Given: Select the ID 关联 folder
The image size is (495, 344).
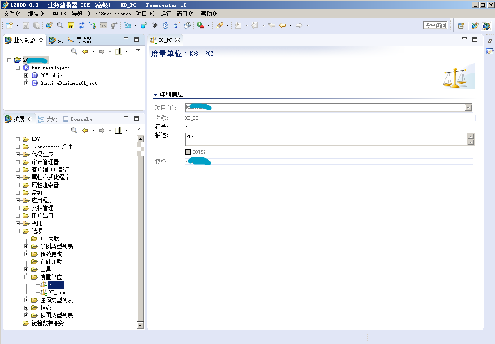Looking at the screenshot, I should coord(50,239).
